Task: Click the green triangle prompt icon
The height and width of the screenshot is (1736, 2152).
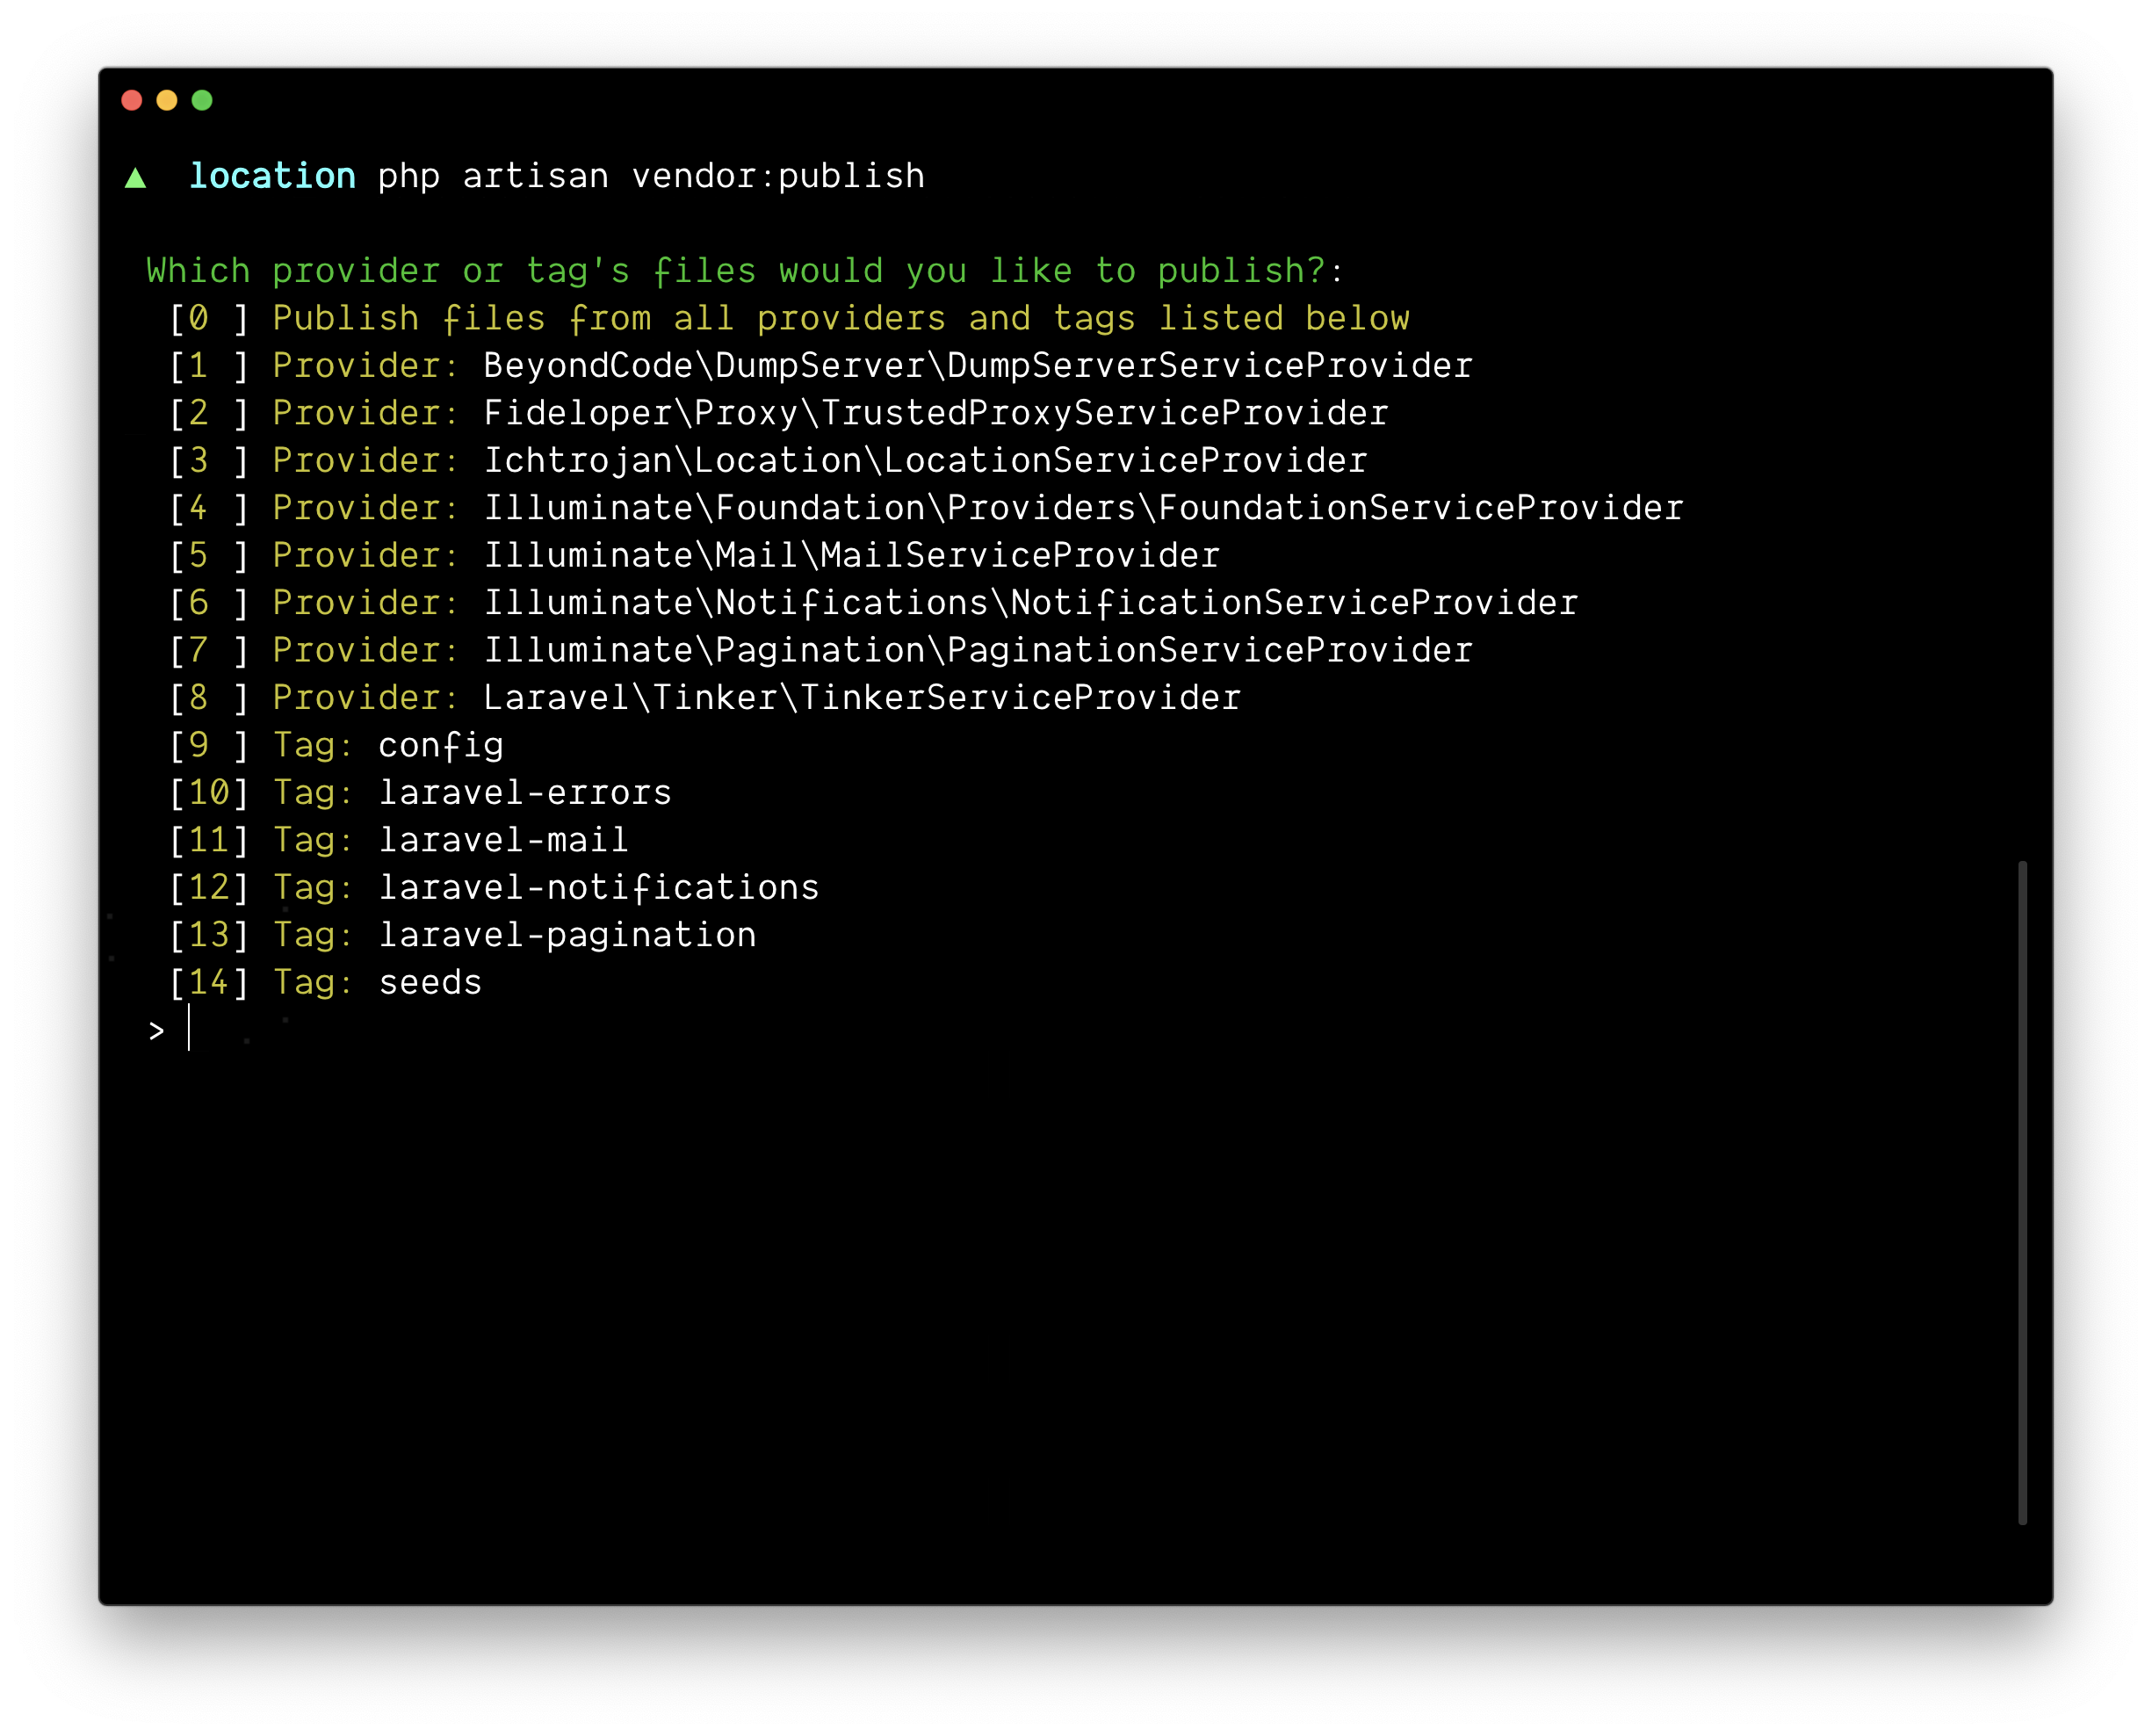Action: click(x=136, y=178)
